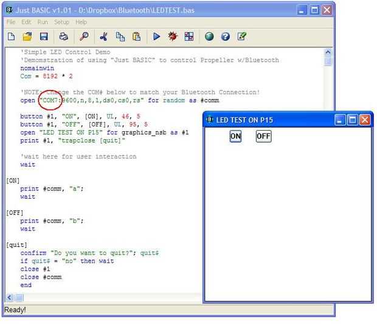Click the 'wait here for user interaction comment

78,156
